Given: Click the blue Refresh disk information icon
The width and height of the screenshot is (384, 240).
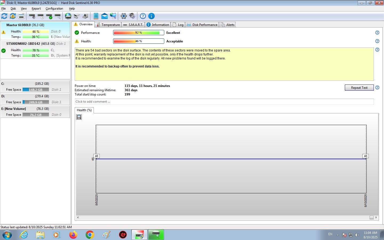Looking at the screenshot, I should pos(4,16).
